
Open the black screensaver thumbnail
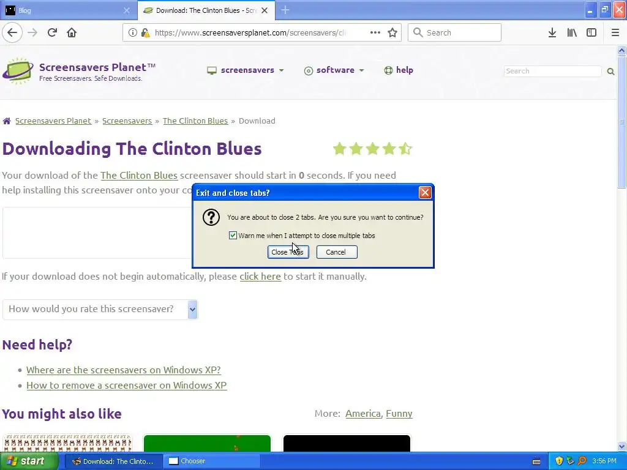347,443
